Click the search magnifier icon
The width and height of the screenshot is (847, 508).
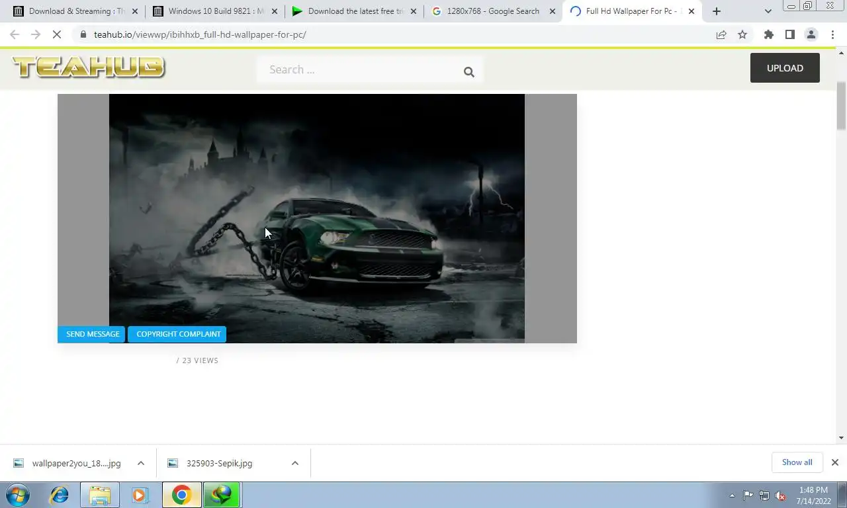coord(469,72)
